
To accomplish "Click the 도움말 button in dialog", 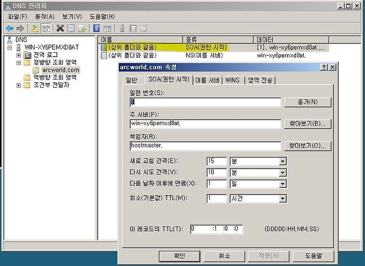I will point(313,256).
